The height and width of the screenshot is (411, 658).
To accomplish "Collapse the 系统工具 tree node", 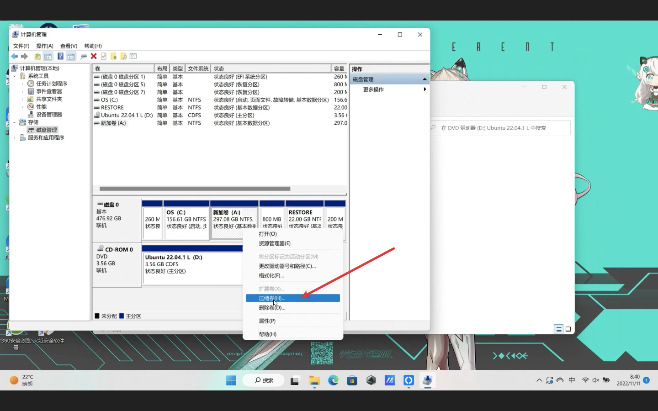I will click(15, 76).
